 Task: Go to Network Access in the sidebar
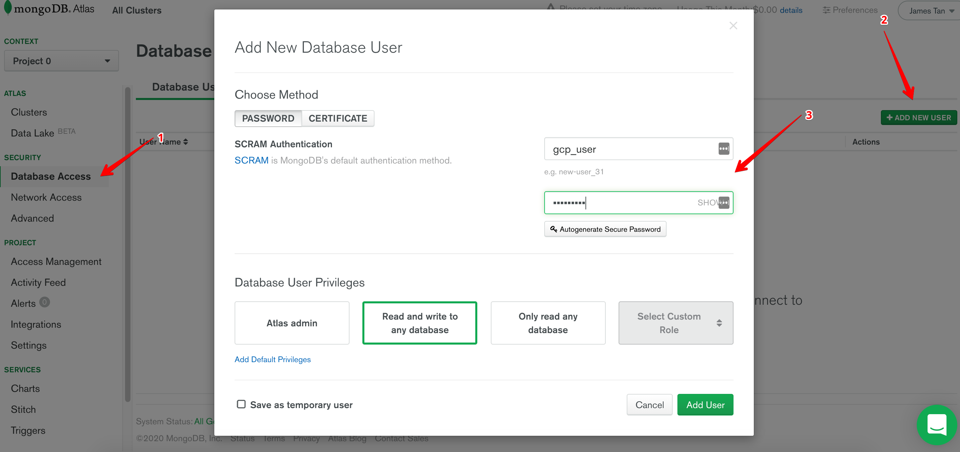[x=46, y=197]
